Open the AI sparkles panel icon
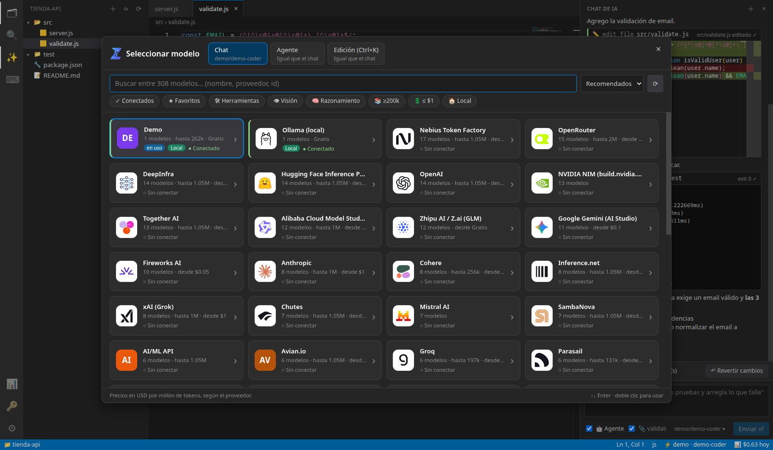 (12, 57)
